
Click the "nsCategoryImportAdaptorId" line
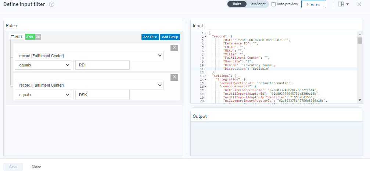point(275,101)
